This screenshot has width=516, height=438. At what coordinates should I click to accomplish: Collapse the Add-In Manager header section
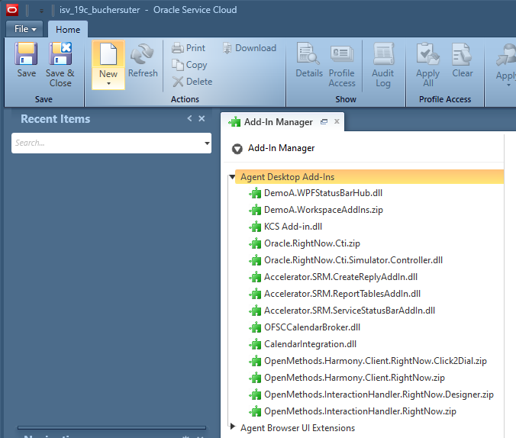click(x=237, y=149)
